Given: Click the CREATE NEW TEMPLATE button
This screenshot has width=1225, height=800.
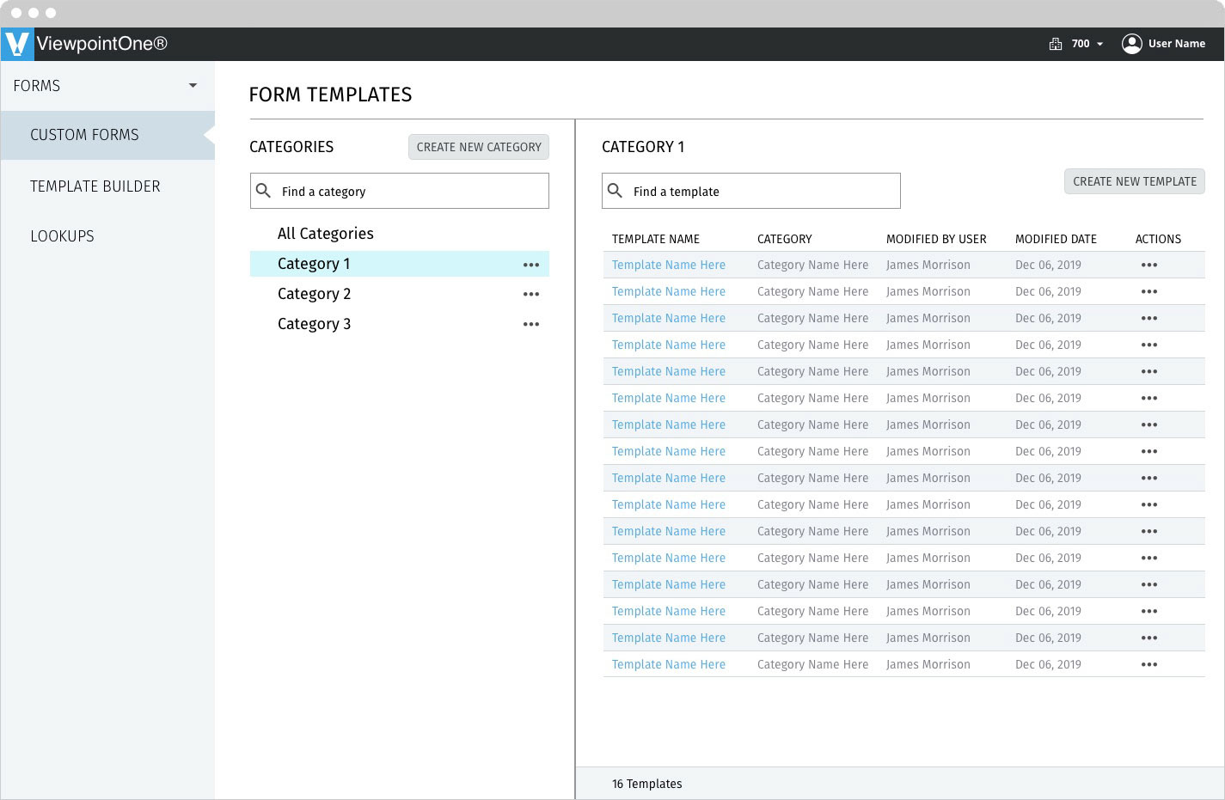Looking at the screenshot, I should (1135, 181).
